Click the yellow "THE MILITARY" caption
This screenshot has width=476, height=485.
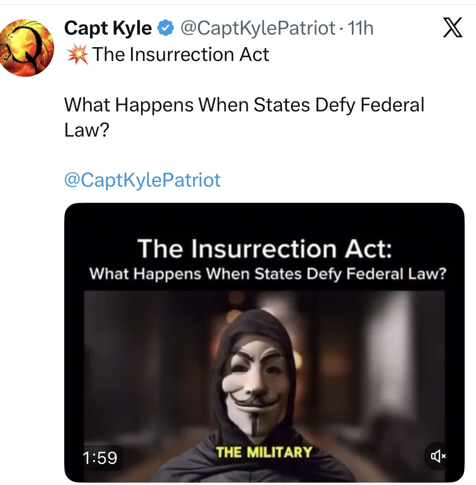264,452
